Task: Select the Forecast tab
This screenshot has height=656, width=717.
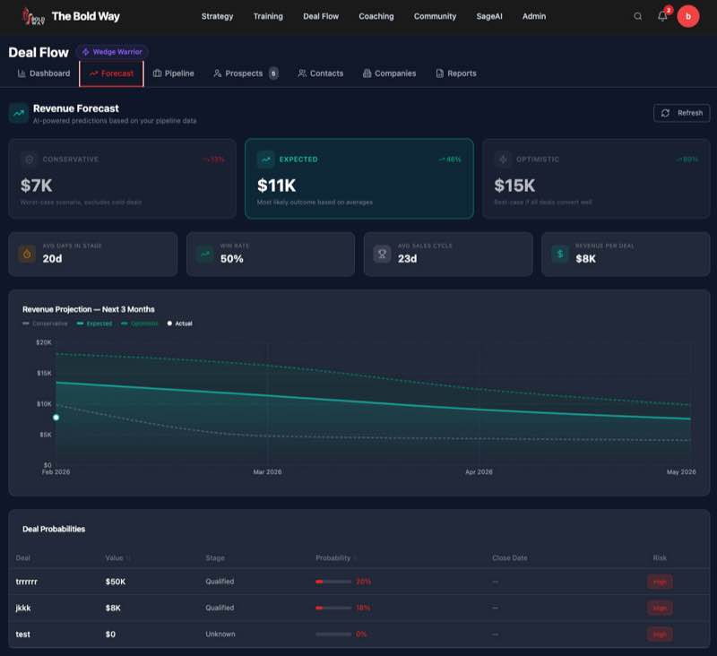Action: point(111,73)
